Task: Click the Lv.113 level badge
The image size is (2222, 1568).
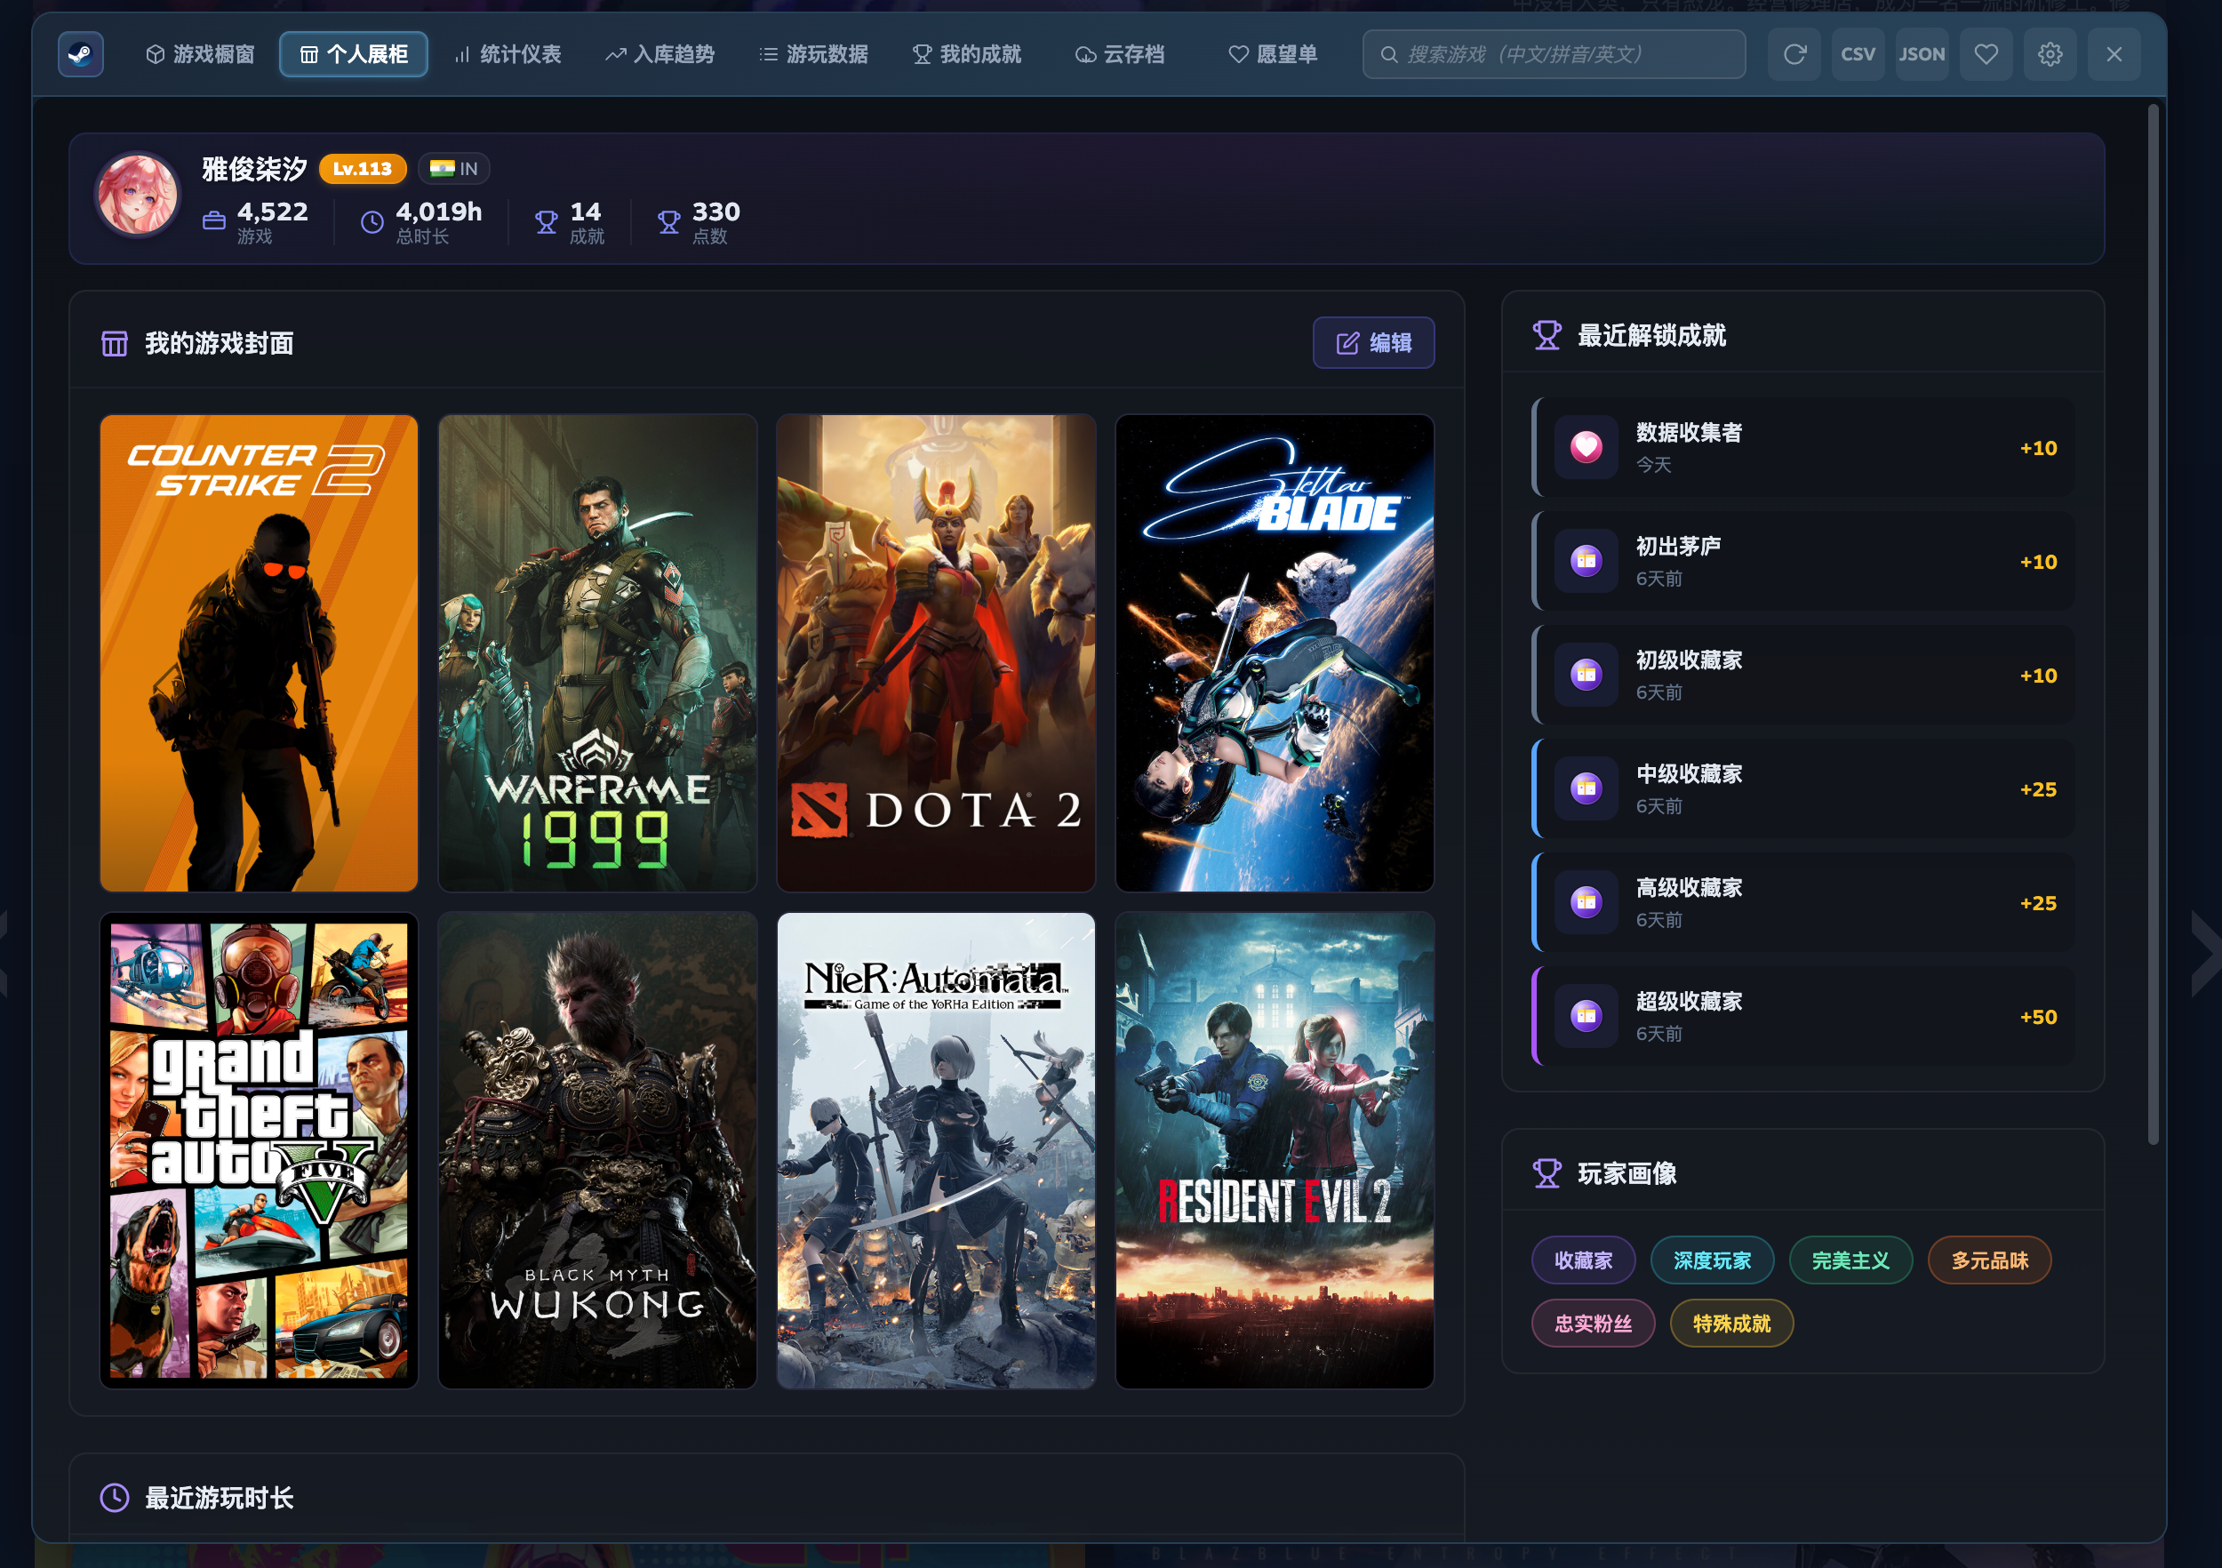Action: click(x=362, y=168)
